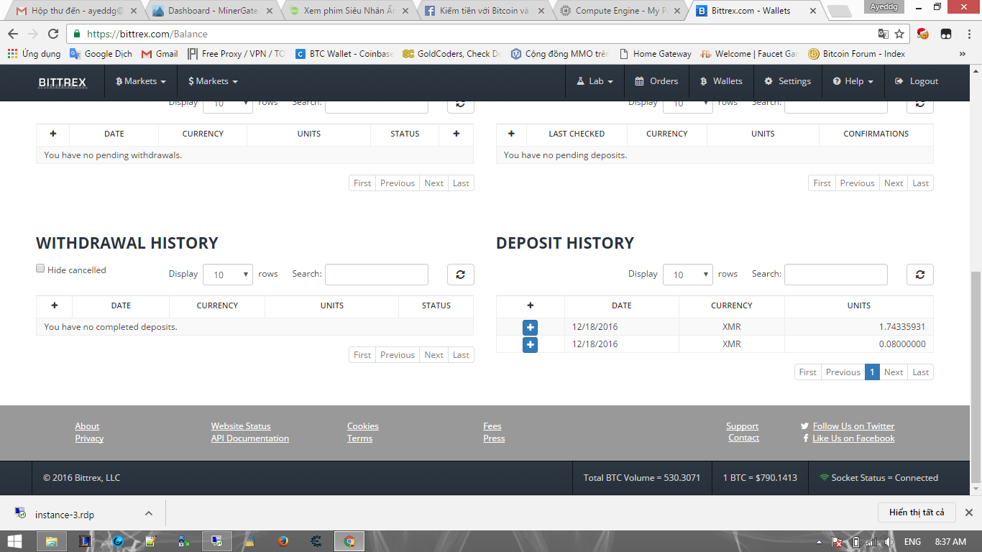Open the Chrome three-dot menu
This screenshot has width=982, height=552.
pos(968,34)
